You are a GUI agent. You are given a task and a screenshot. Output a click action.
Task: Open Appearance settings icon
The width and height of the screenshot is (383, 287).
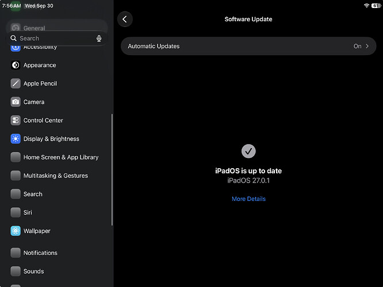point(16,65)
